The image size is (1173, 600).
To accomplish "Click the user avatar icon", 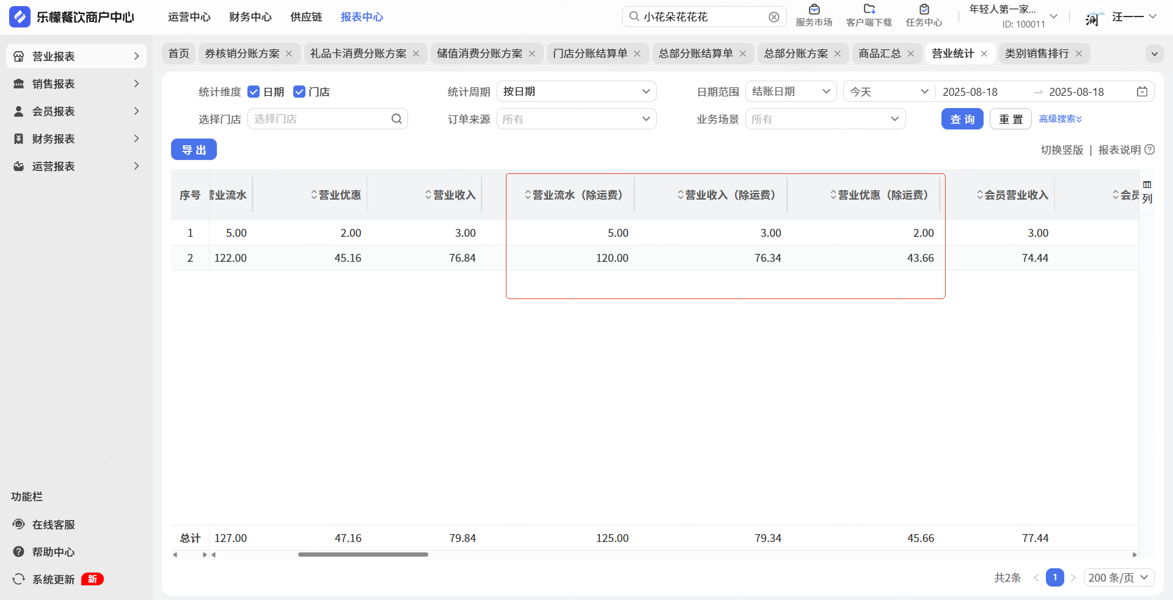I will point(1093,17).
